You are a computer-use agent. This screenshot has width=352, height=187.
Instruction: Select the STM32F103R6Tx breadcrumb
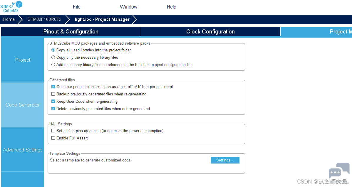[x=44, y=19]
